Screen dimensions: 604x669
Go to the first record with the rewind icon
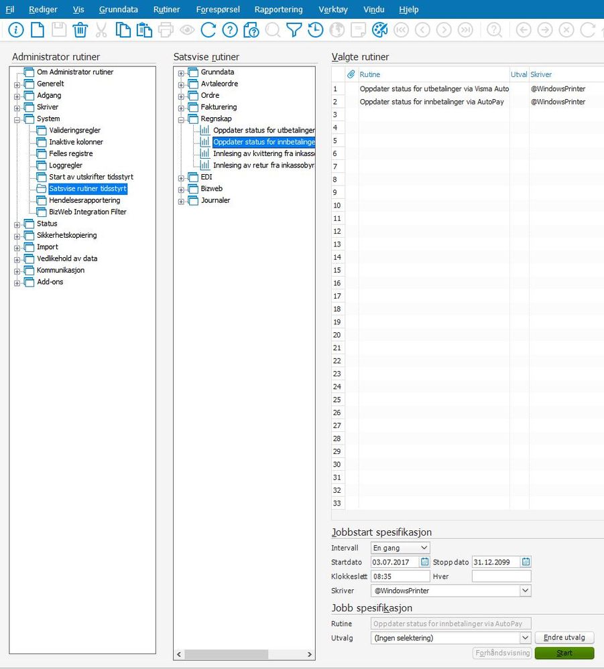pos(401,30)
